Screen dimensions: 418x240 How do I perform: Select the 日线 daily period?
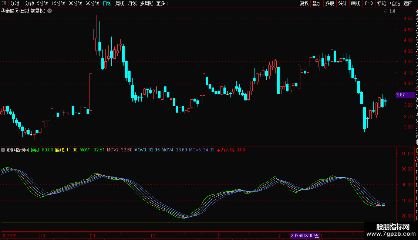coord(107,3)
